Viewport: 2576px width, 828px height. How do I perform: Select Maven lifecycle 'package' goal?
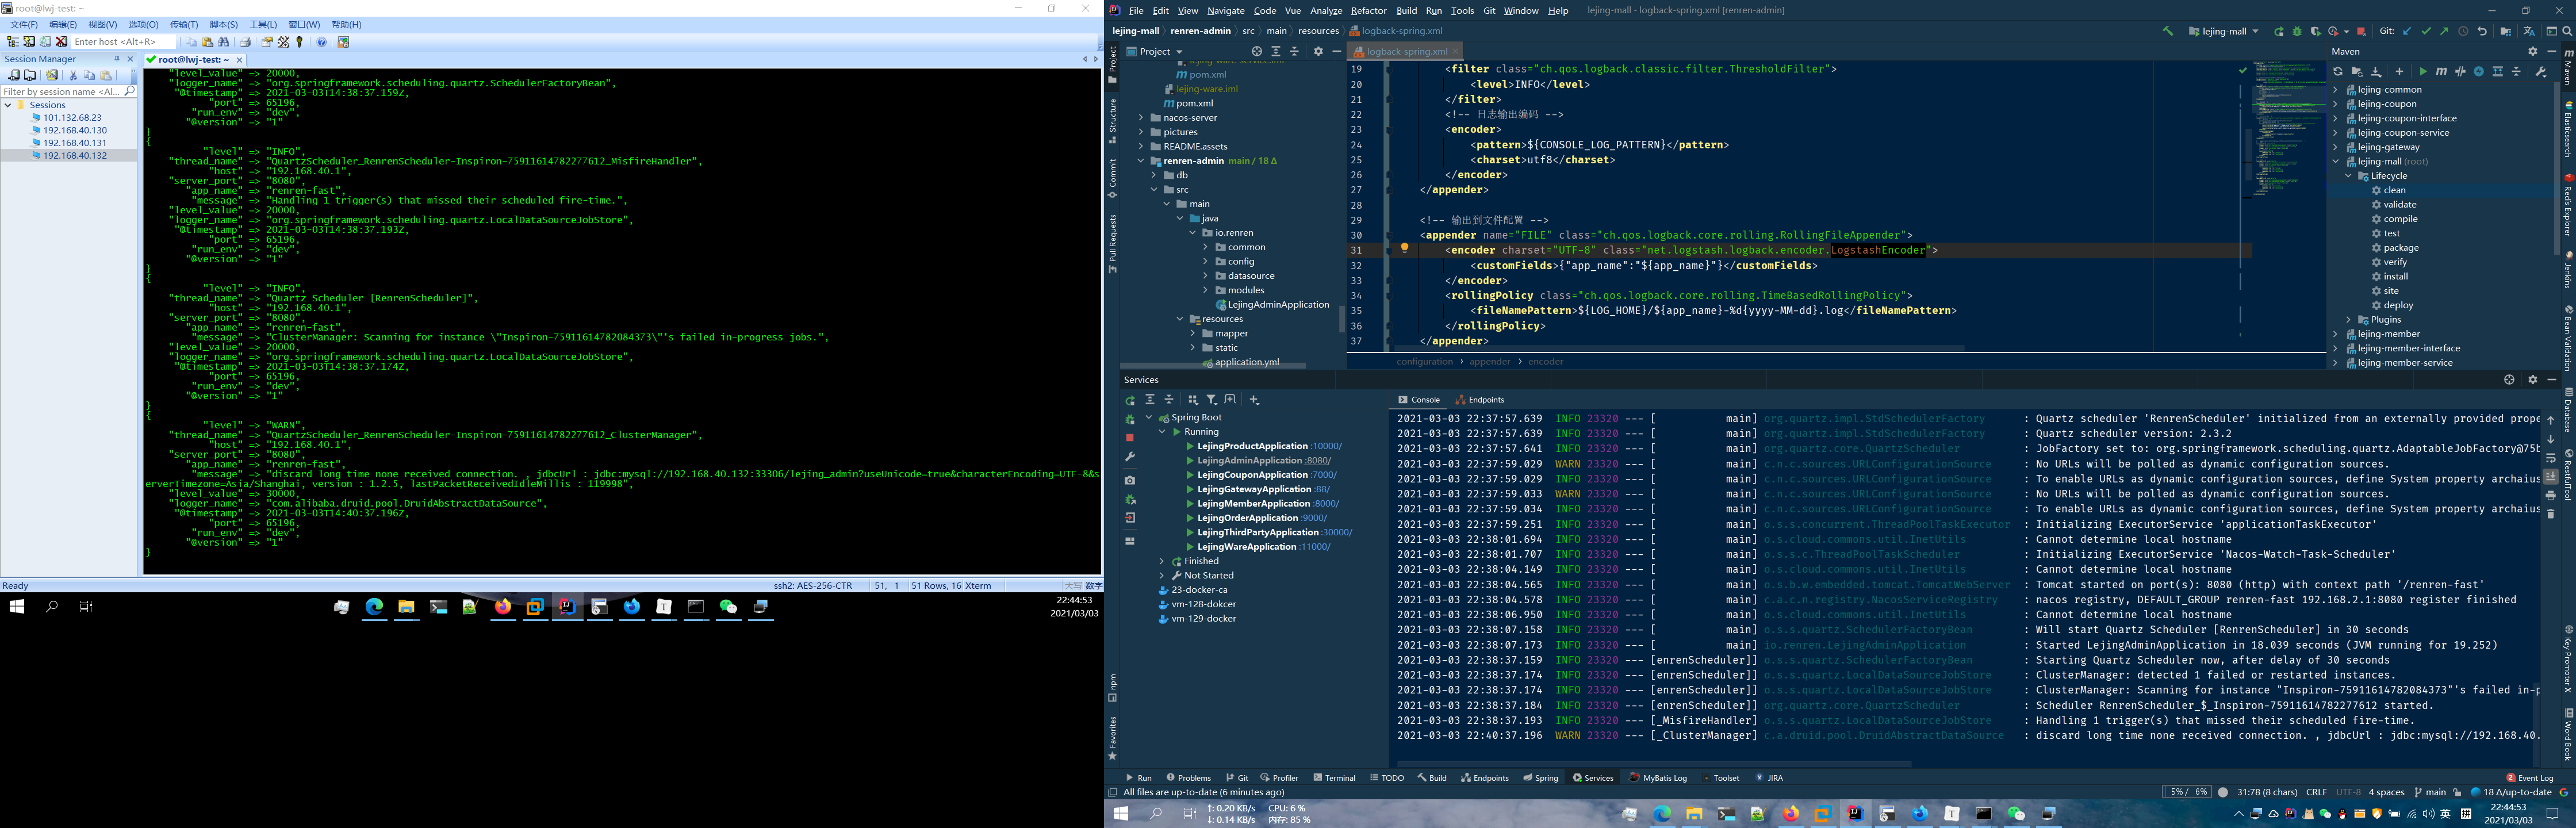point(2400,248)
